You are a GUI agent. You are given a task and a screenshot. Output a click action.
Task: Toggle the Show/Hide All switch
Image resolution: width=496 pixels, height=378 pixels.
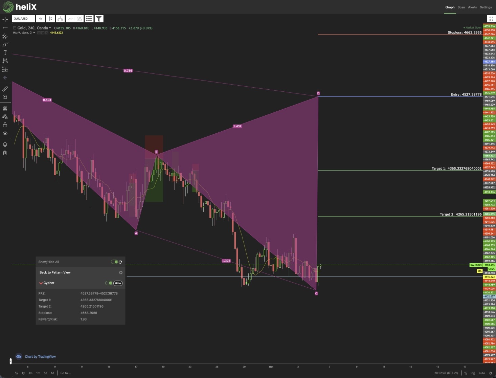tap(114, 262)
